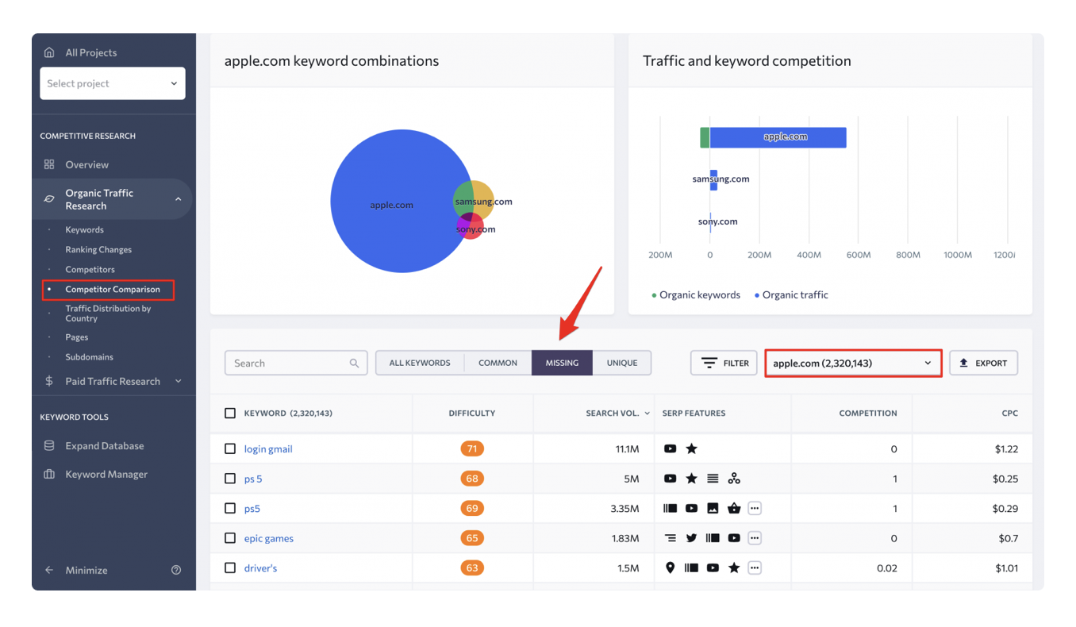This screenshot has height=627, width=1076.
Task: Check the box next to login gmail
Action: [x=230, y=449]
